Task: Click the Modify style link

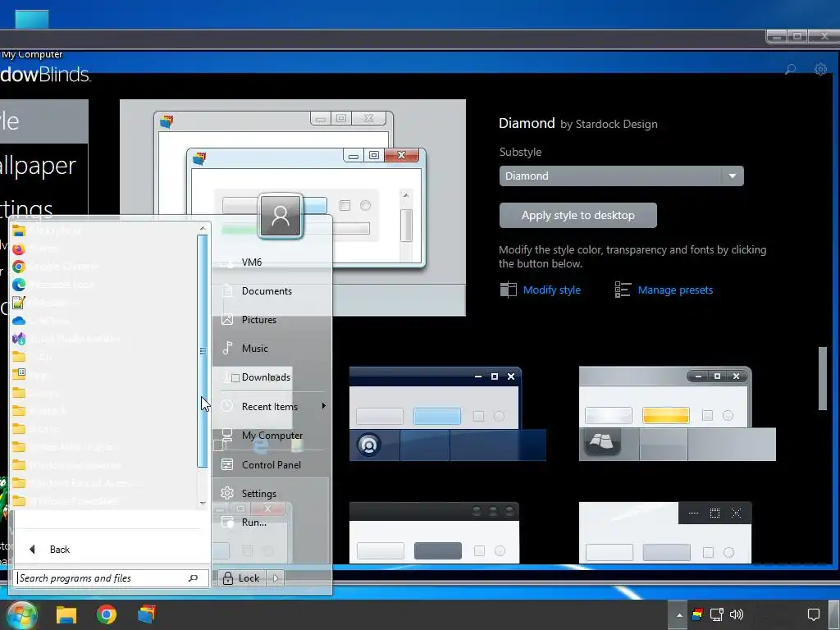Action: (552, 290)
